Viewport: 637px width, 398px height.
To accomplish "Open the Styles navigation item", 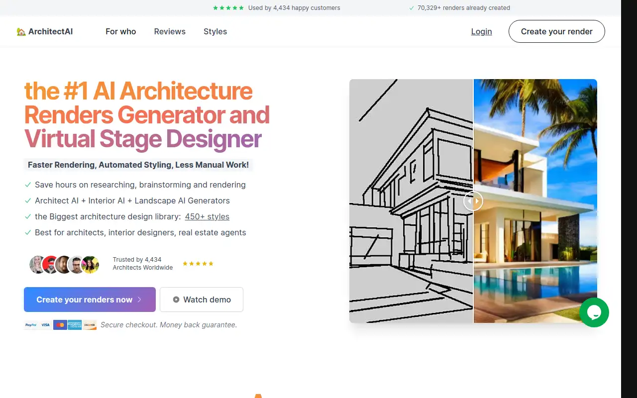I will pos(215,32).
